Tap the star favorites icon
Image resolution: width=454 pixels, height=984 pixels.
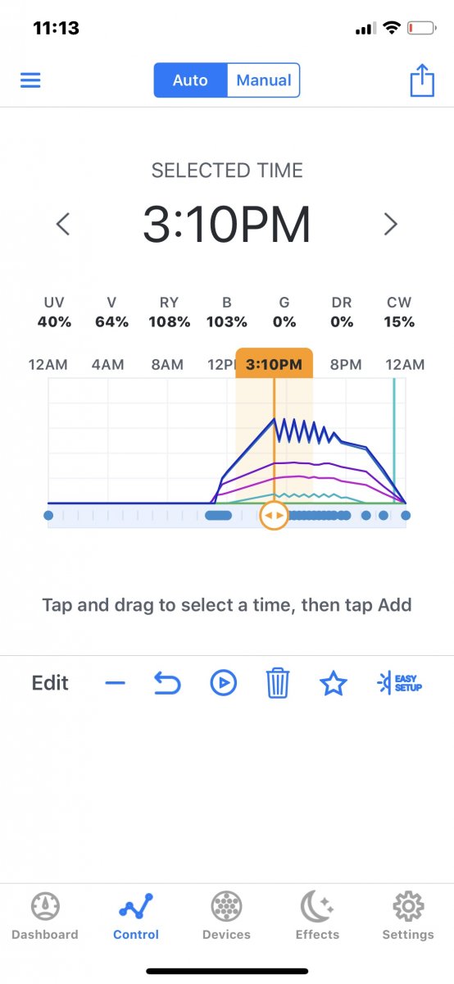pos(334,682)
